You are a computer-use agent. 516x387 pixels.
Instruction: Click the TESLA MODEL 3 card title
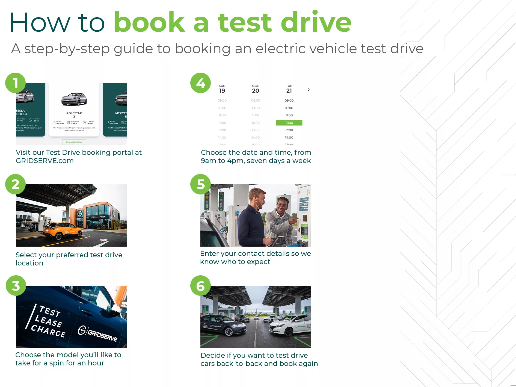21,112
